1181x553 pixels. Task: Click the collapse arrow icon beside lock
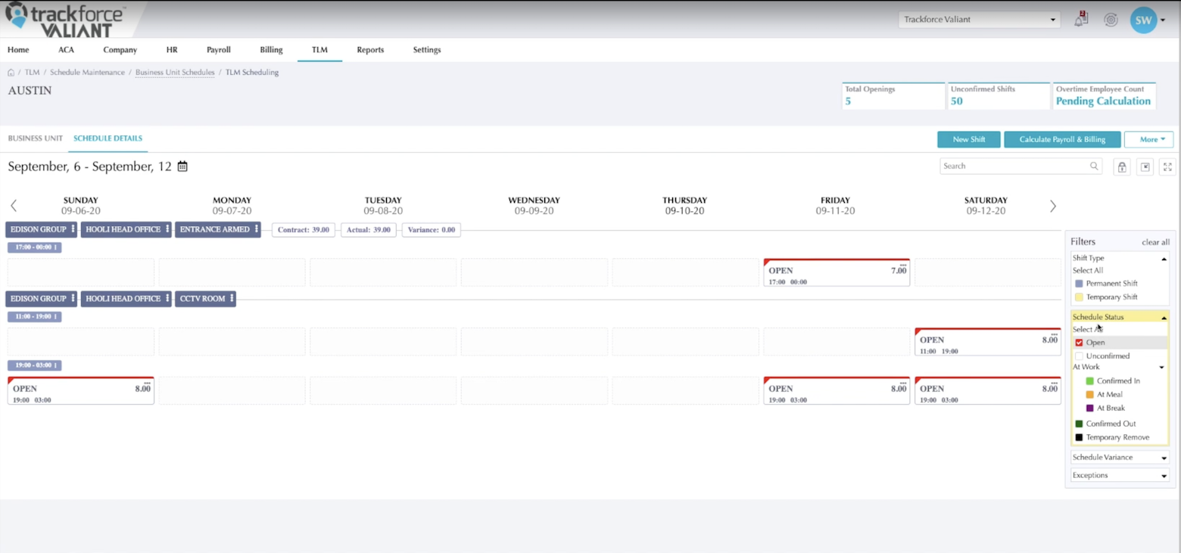point(1145,167)
